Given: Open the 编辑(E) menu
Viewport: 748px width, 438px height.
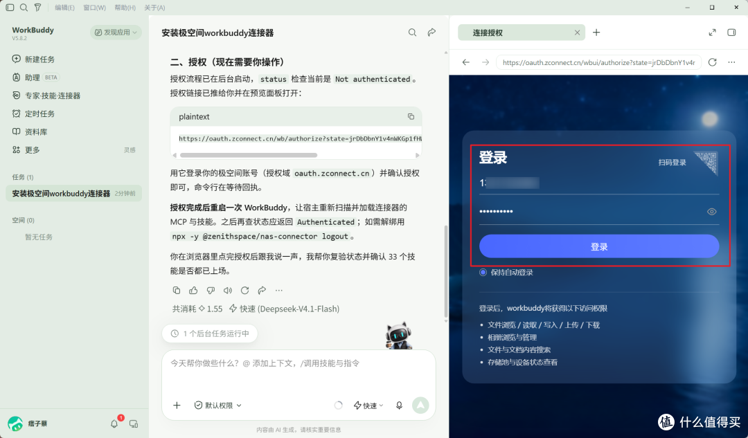Looking at the screenshot, I should pyautogui.click(x=64, y=8).
